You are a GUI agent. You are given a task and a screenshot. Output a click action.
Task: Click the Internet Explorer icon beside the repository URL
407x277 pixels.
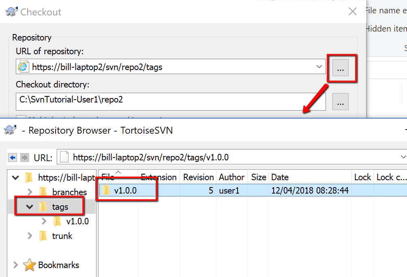click(x=24, y=66)
